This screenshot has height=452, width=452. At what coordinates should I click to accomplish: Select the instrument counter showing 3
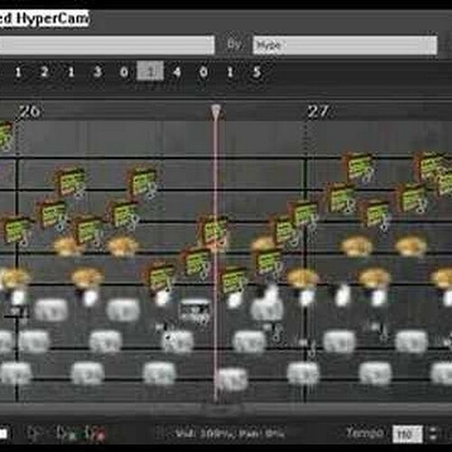click(x=97, y=71)
